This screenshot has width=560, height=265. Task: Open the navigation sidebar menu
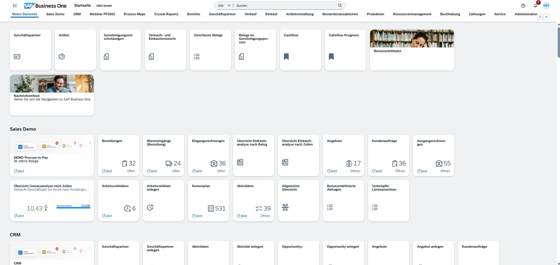coord(15,6)
